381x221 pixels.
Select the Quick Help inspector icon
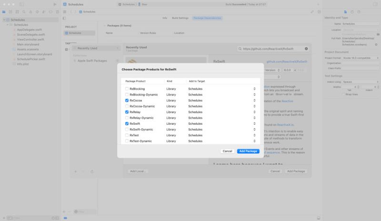[359, 12]
